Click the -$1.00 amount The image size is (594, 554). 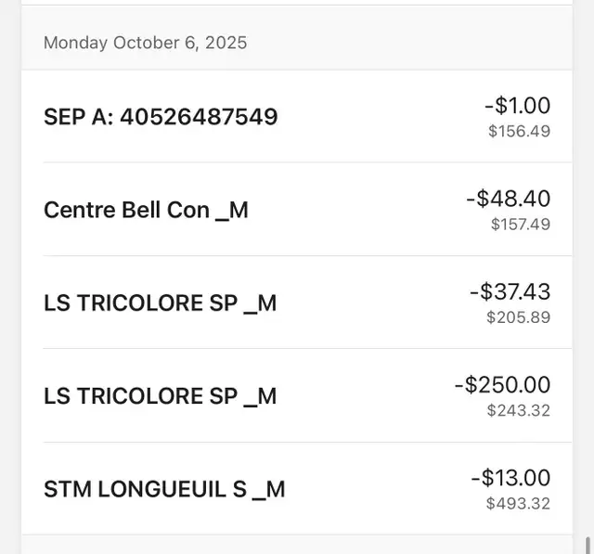(517, 106)
